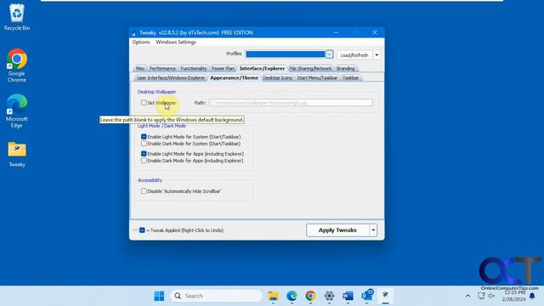
Task: Click the Apply Tweaks button
Action: 337,230
